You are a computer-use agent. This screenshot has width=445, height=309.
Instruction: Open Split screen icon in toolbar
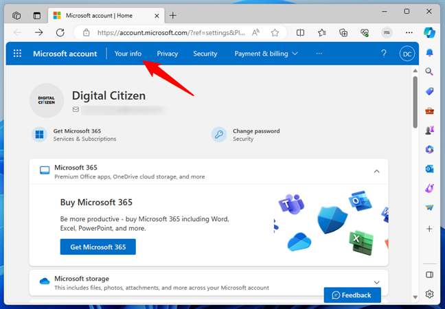click(300, 33)
